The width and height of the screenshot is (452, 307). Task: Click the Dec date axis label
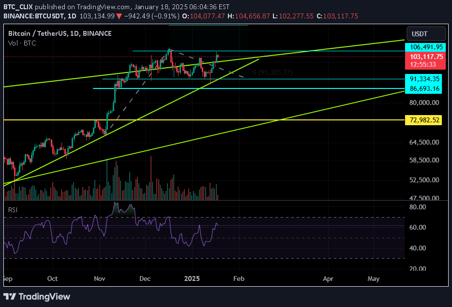coord(145,279)
